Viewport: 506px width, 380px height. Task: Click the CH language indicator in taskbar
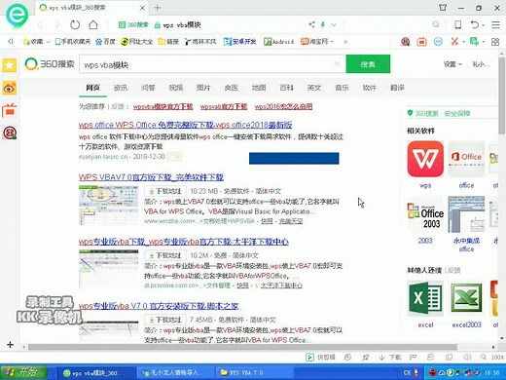[x=408, y=372]
